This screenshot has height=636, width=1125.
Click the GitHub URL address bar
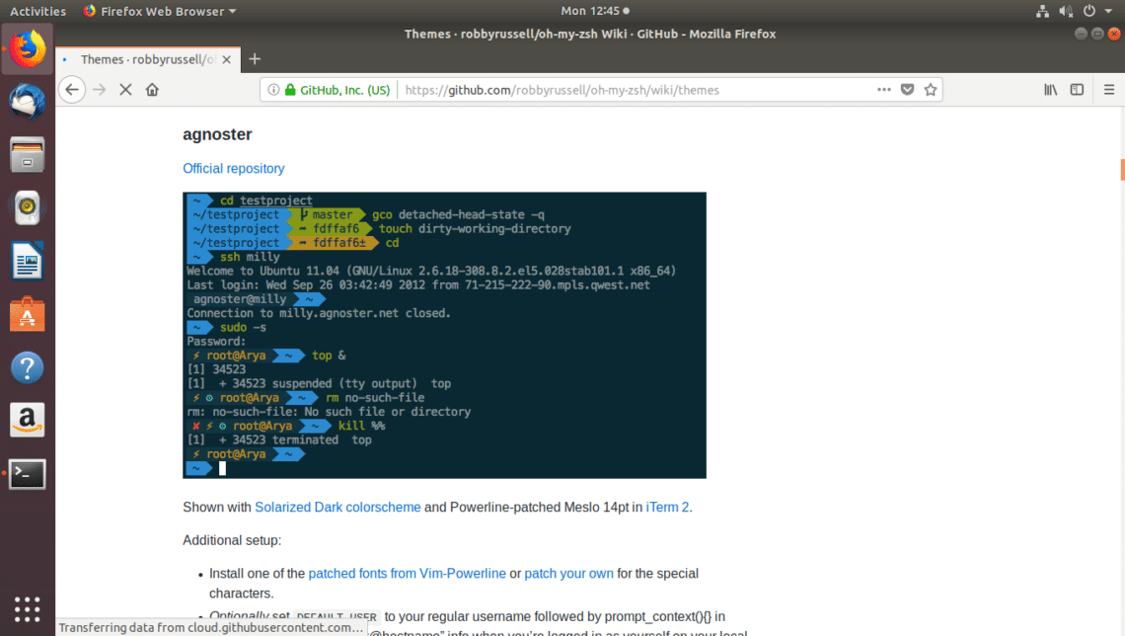632,90
